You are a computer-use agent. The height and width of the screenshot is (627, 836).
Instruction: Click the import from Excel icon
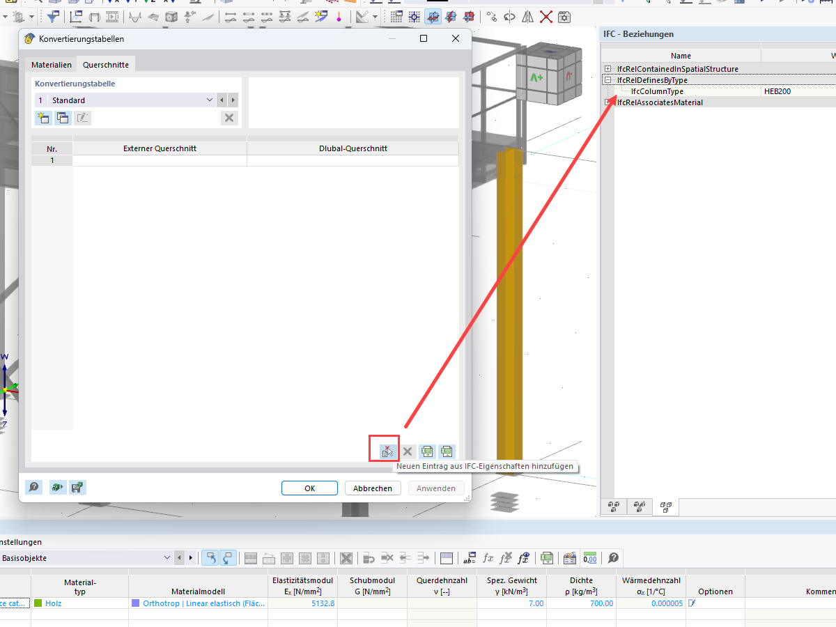click(x=447, y=451)
